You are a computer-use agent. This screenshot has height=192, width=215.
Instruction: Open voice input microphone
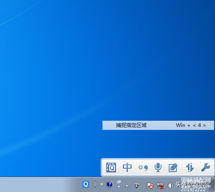coord(158,167)
